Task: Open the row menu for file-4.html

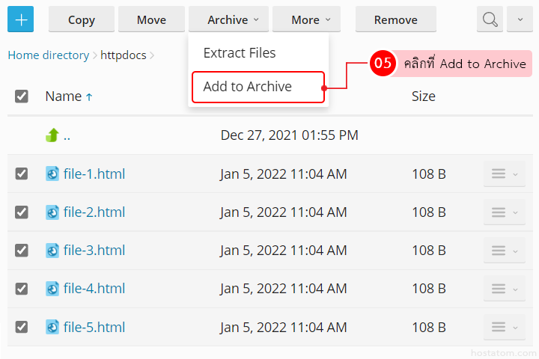Action: pos(504,289)
